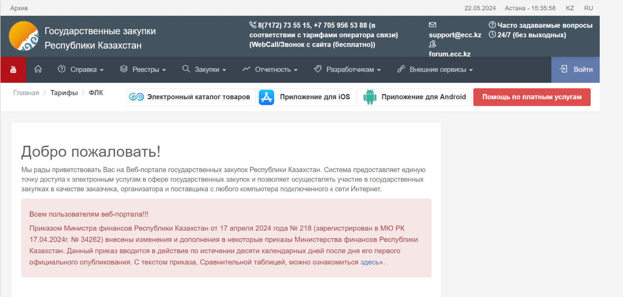Click the tag icon beside Разработчикам
Viewport: 623px width, 297px height.
tap(318, 69)
